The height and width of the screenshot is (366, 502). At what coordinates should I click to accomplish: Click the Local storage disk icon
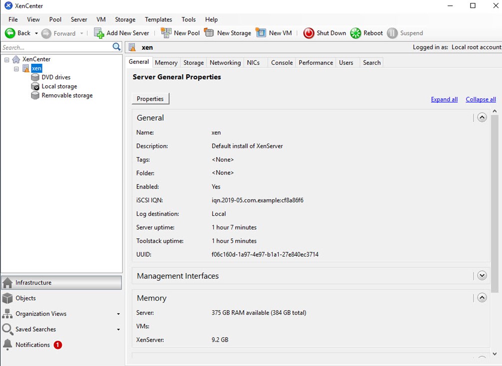tap(35, 86)
